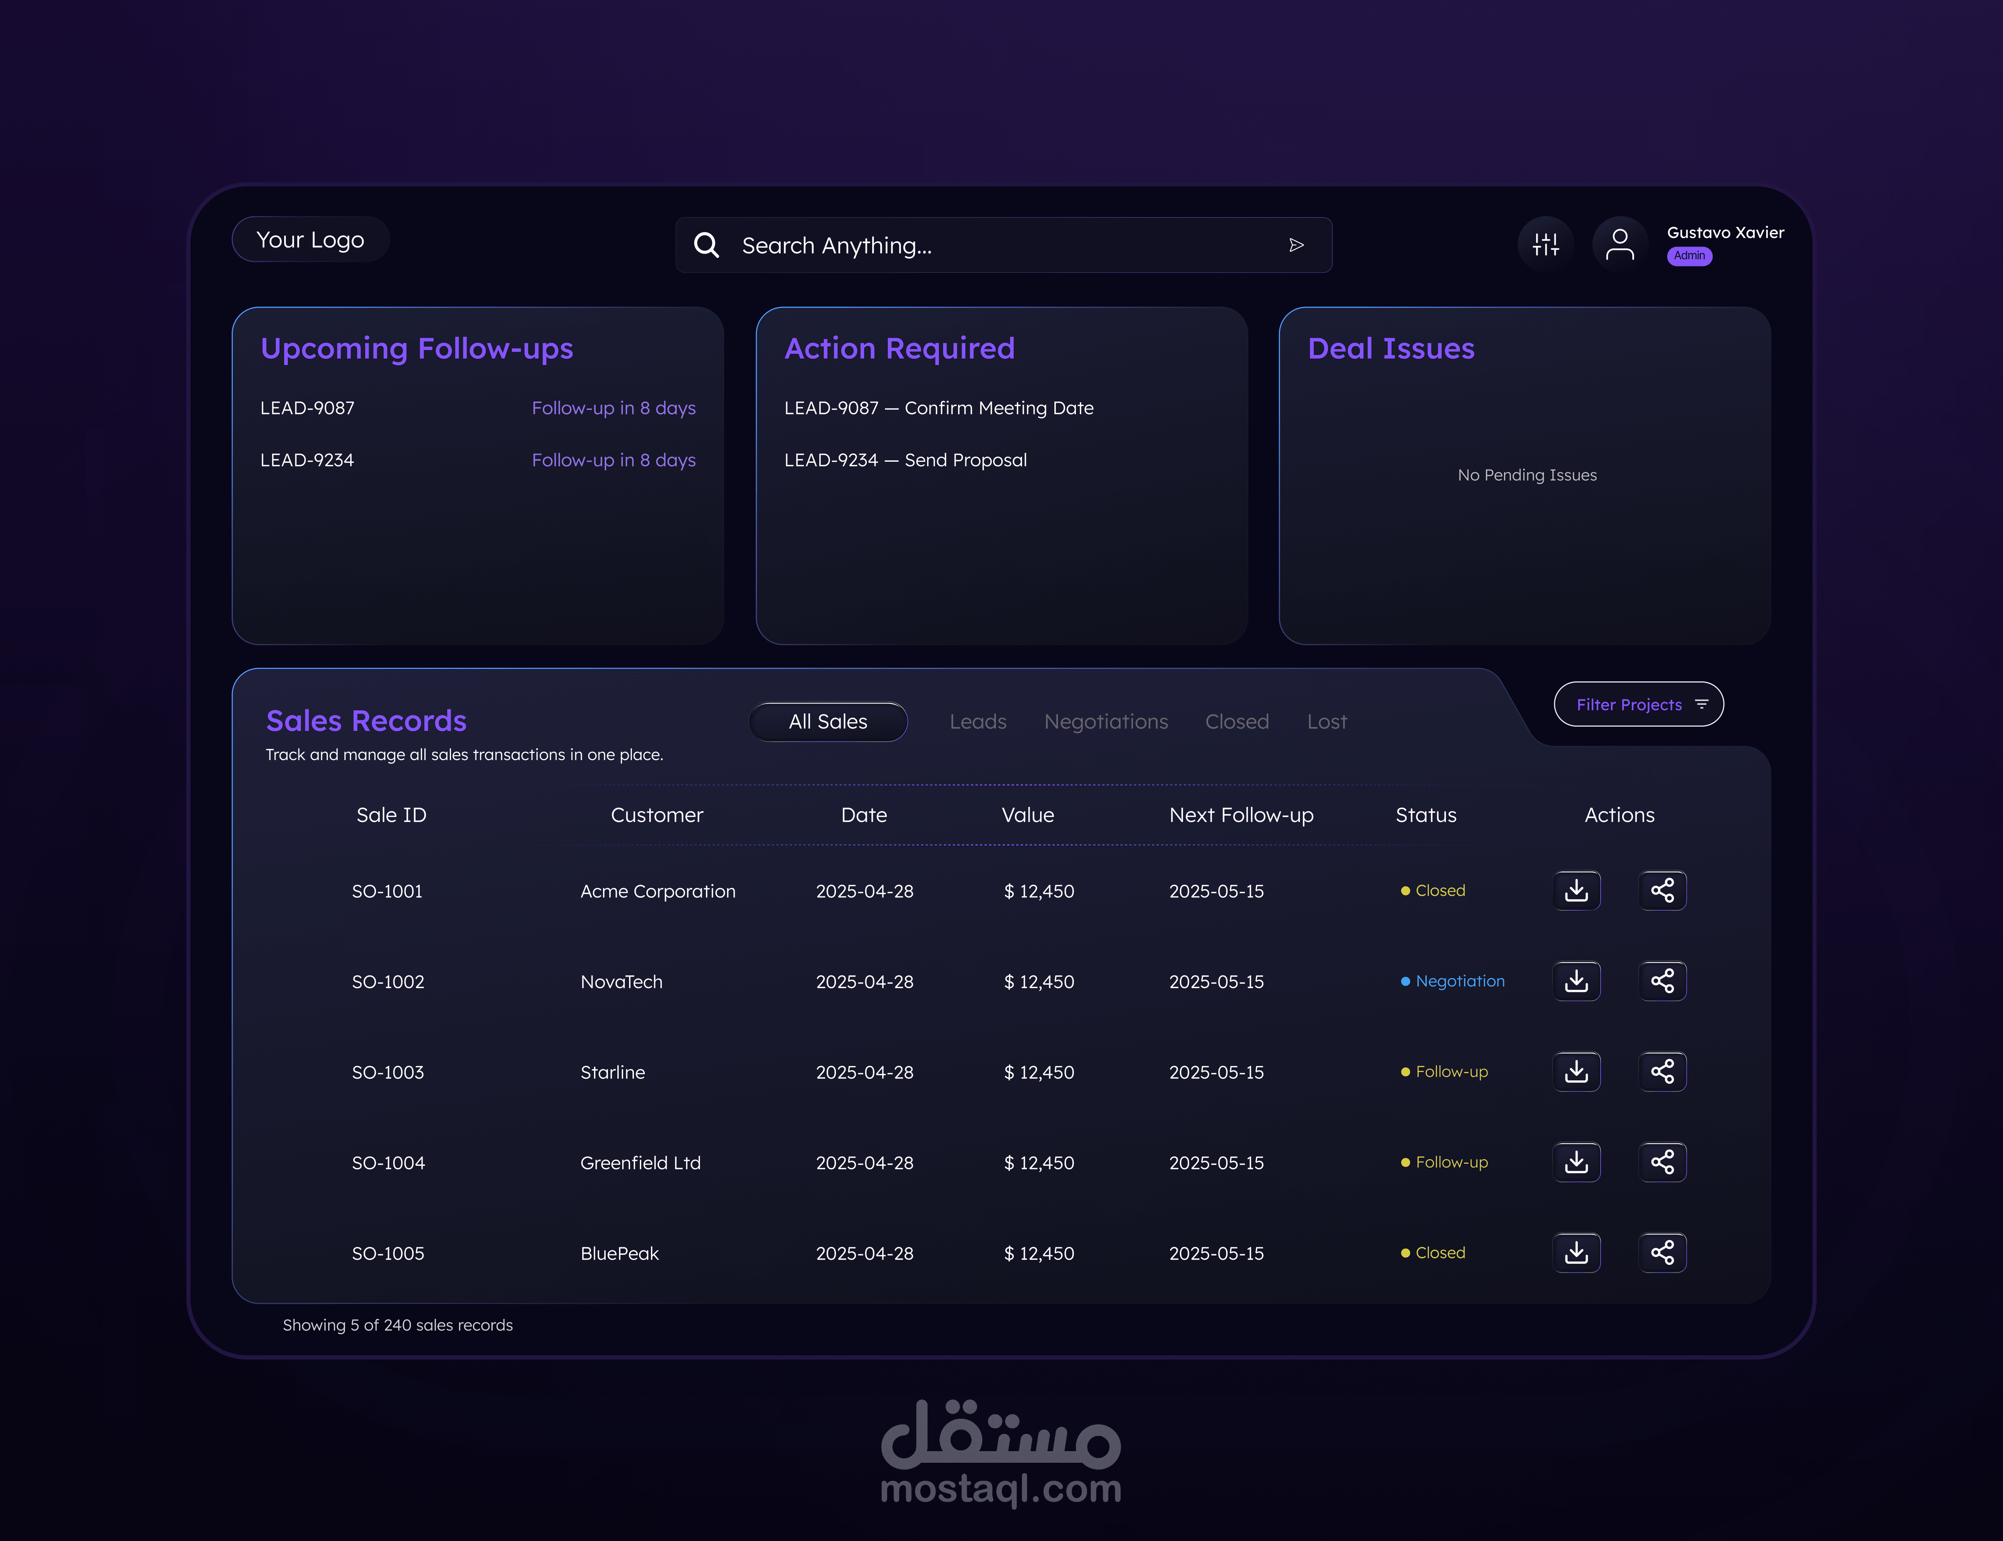2003x1541 pixels.
Task: View the Lost sales tab
Action: [1326, 722]
